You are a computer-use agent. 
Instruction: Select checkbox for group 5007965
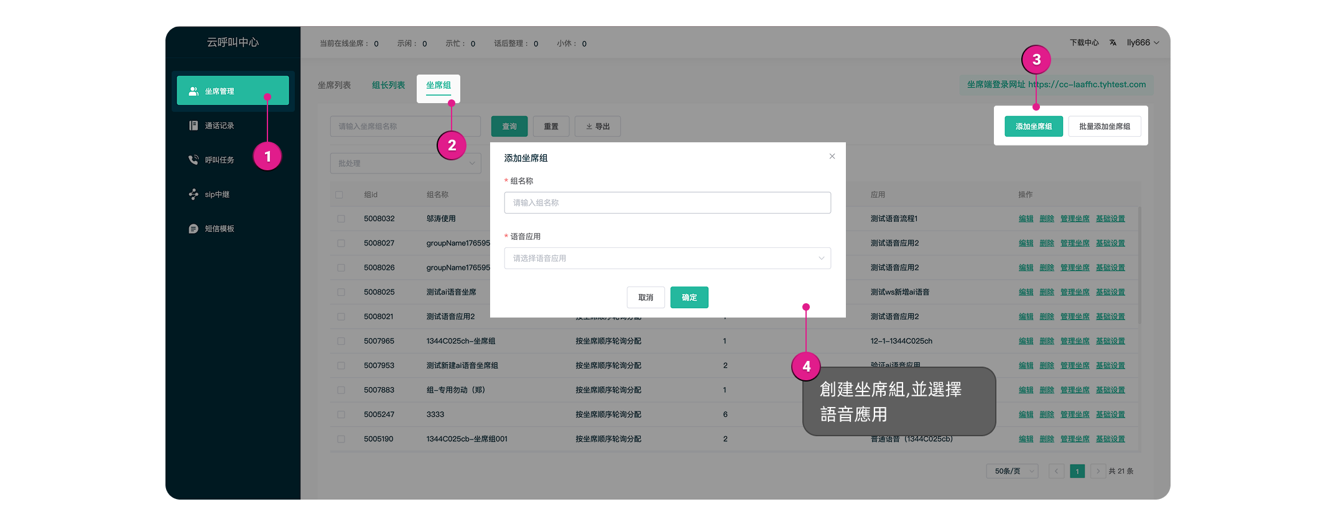pos(341,341)
